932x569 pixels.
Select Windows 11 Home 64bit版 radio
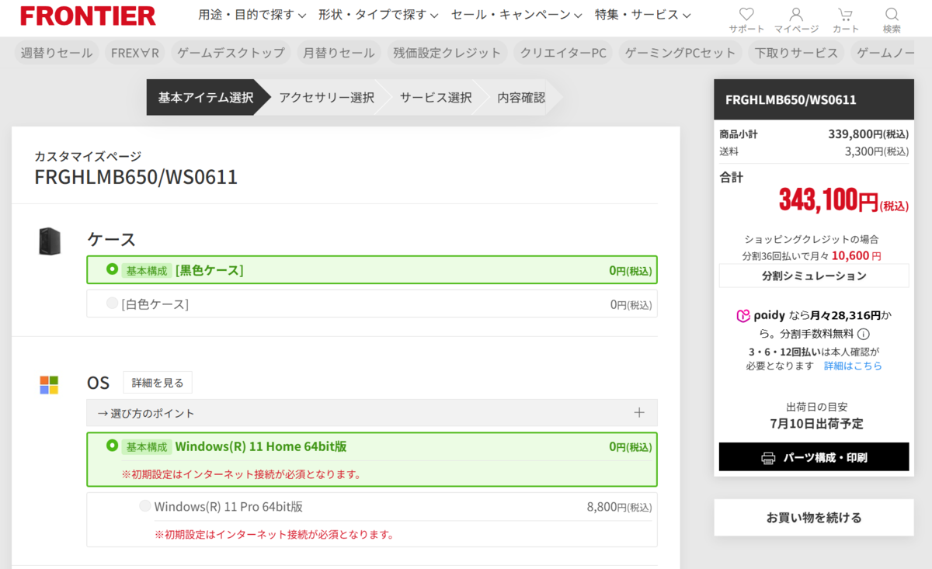pyautogui.click(x=112, y=446)
